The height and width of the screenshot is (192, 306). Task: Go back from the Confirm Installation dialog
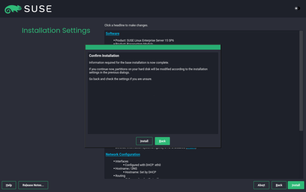pos(162,141)
